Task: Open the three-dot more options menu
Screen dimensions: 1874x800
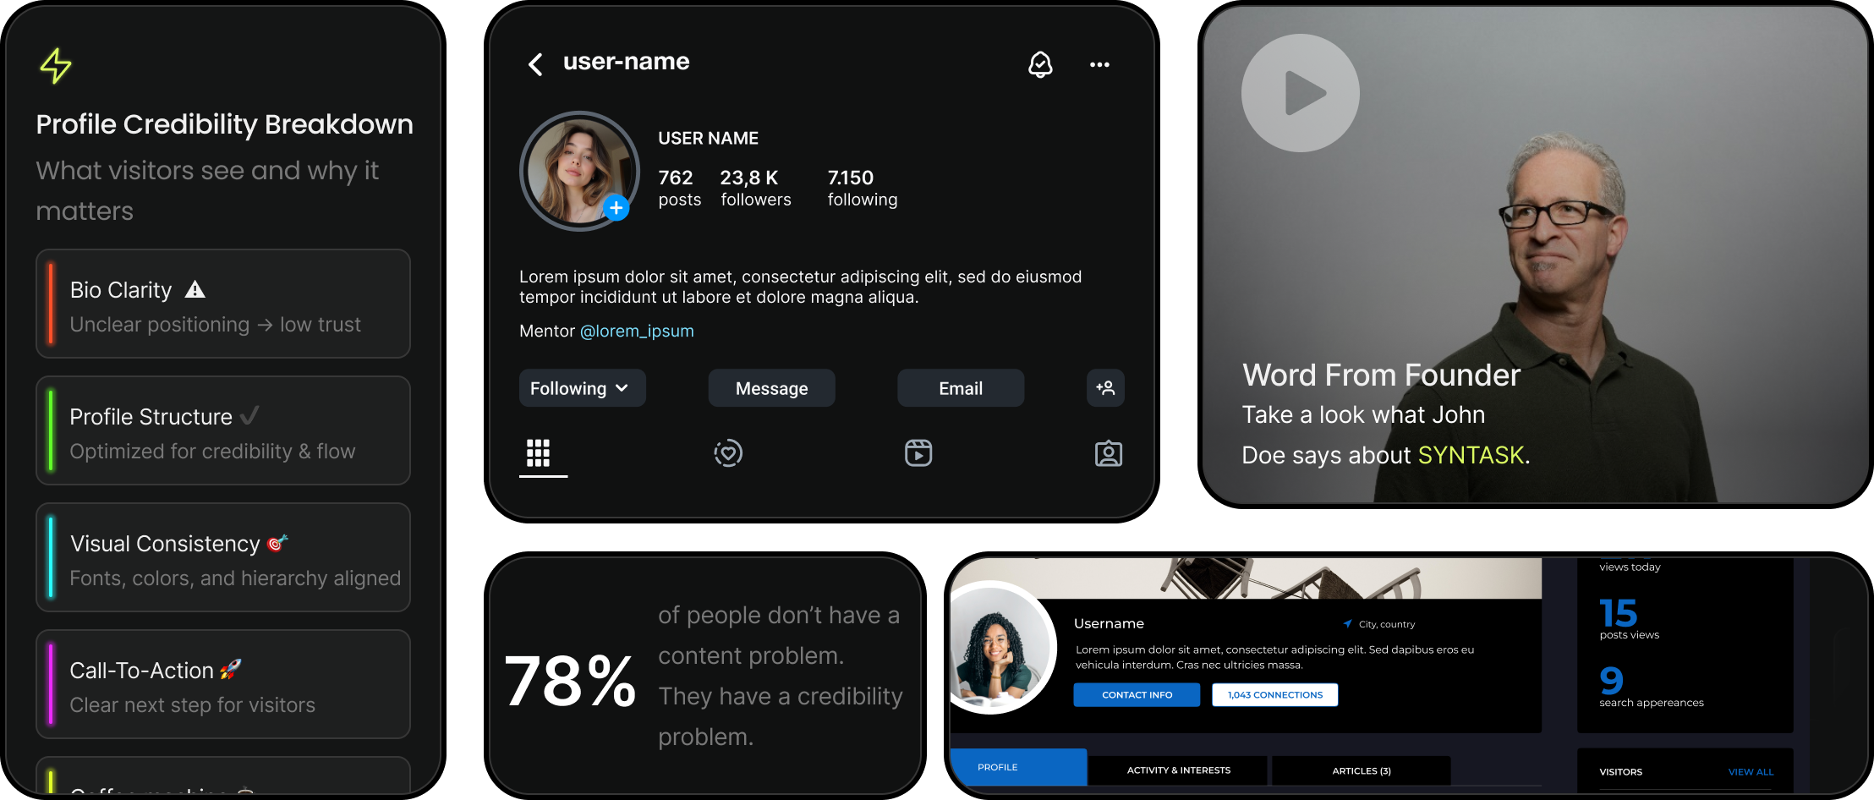Action: [1099, 64]
